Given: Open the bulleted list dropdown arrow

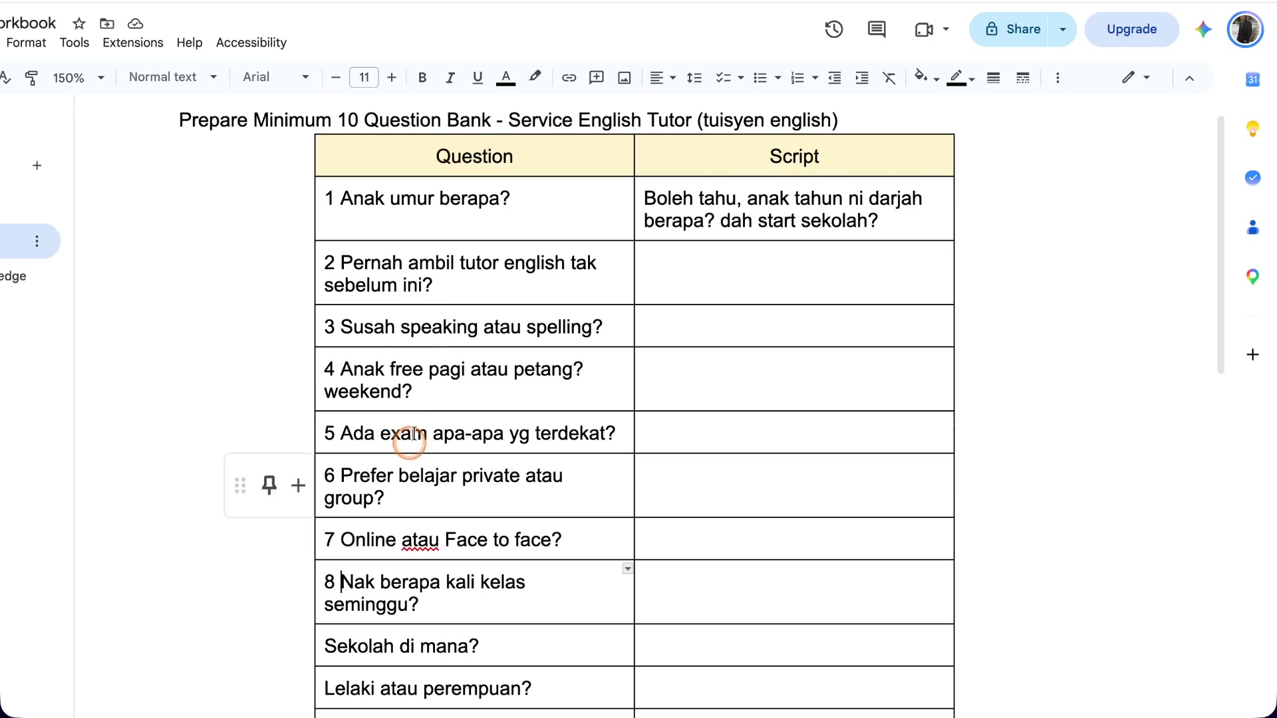Looking at the screenshot, I should point(778,78).
